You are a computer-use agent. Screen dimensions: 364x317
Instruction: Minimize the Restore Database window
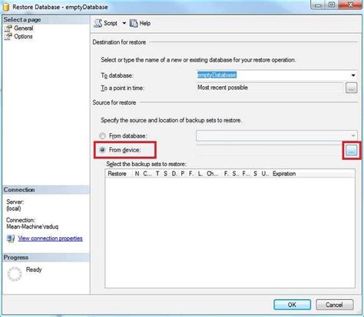[318, 5]
